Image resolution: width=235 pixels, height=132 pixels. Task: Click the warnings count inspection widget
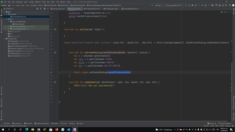[x=224, y=12]
